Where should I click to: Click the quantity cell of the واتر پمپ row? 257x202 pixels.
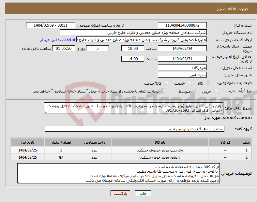click(x=61, y=150)
